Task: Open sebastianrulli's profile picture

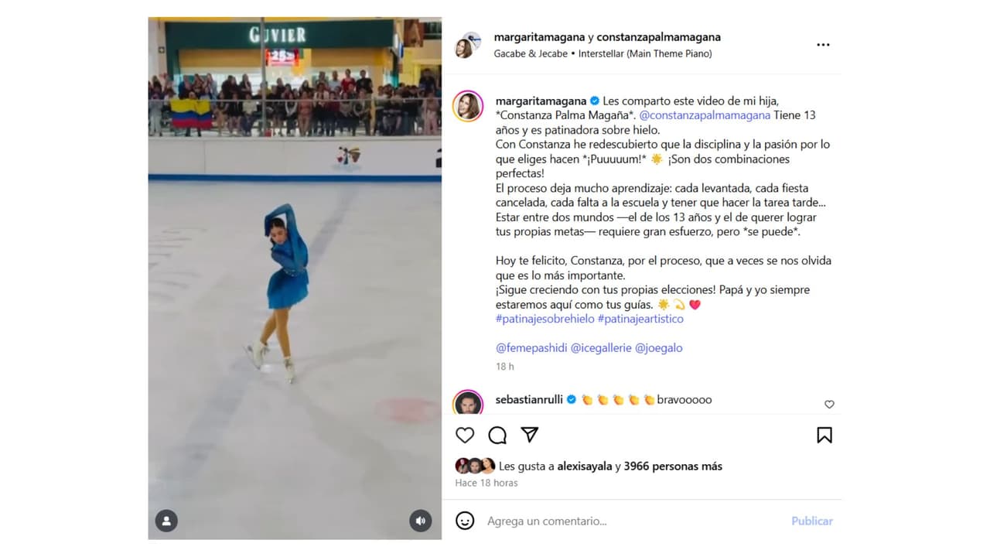Action: pyautogui.click(x=469, y=403)
